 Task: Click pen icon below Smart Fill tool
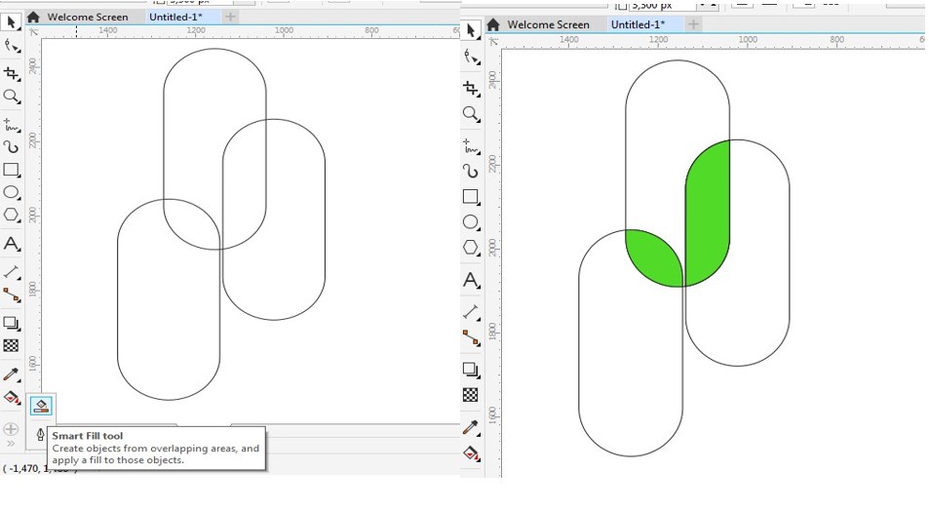tap(40, 435)
